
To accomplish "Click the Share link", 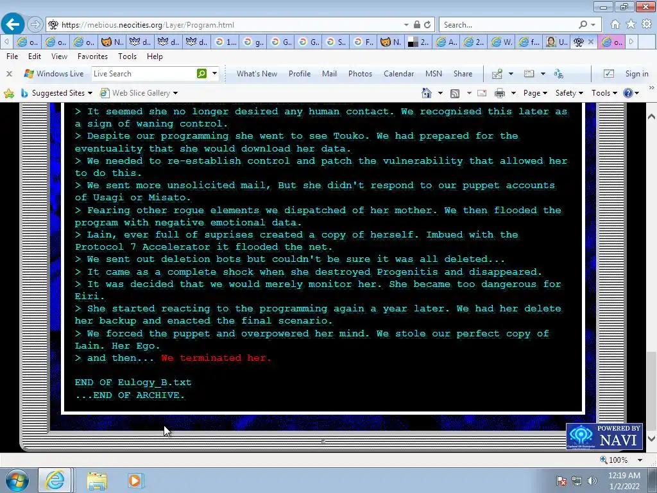I will (x=463, y=74).
